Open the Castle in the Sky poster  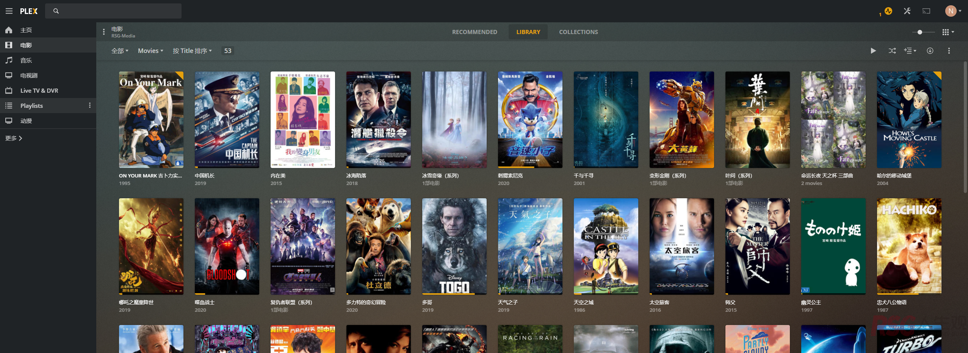tap(606, 246)
